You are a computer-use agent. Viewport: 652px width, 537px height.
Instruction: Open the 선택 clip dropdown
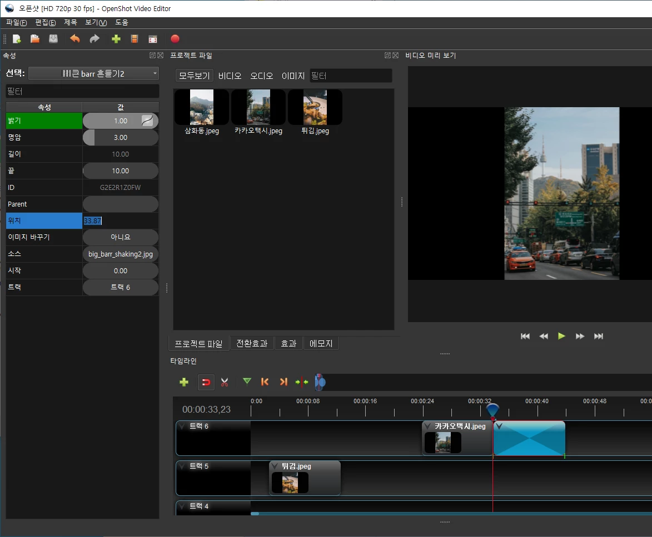click(93, 73)
